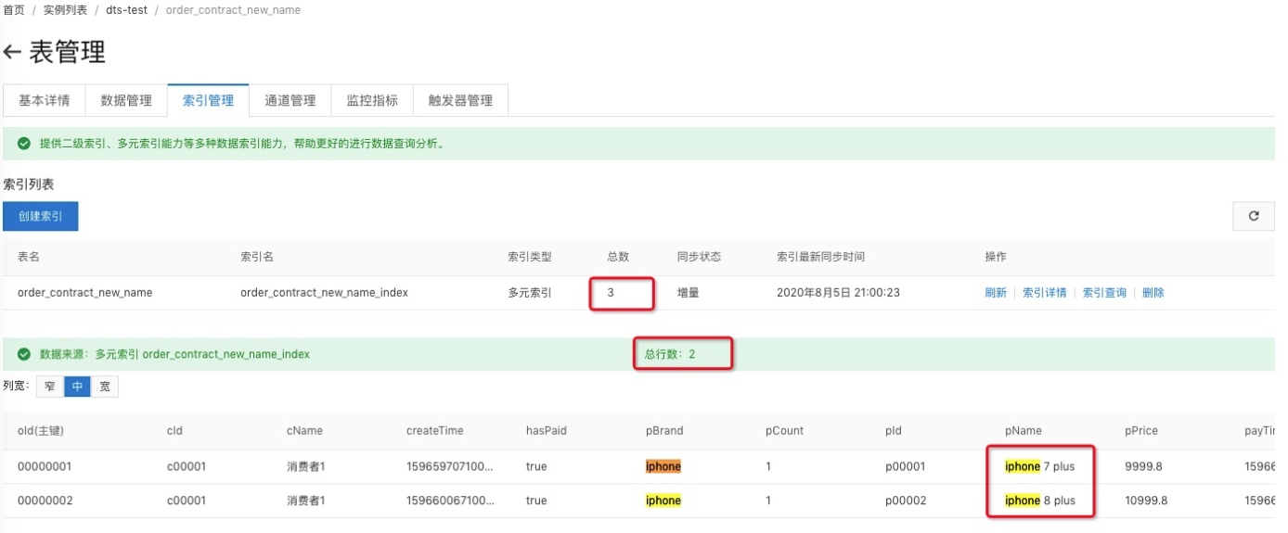The width and height of the screenshot is (1288, 533).
Task: Click the oId cell 00000001
Action: [45, 467]
